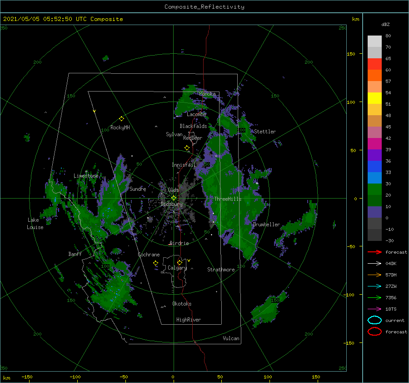Click the yellow diamond marker near RockyMH
Viewport: 409px width, 383px height.
tap(121, 119)
